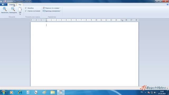Click inside the blank document page
Screen dimensions: 169x95
pos(84,54)
